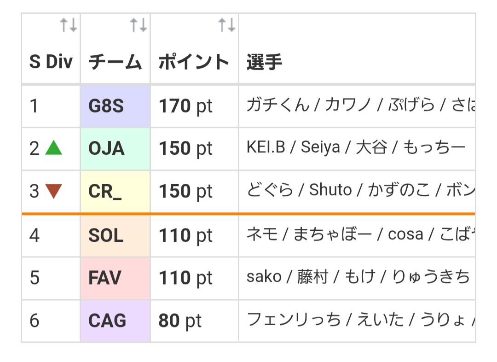Click red down triangle beside rank 3
The height and width of the screenshot is (362, 497).
(x=54, y=191)
